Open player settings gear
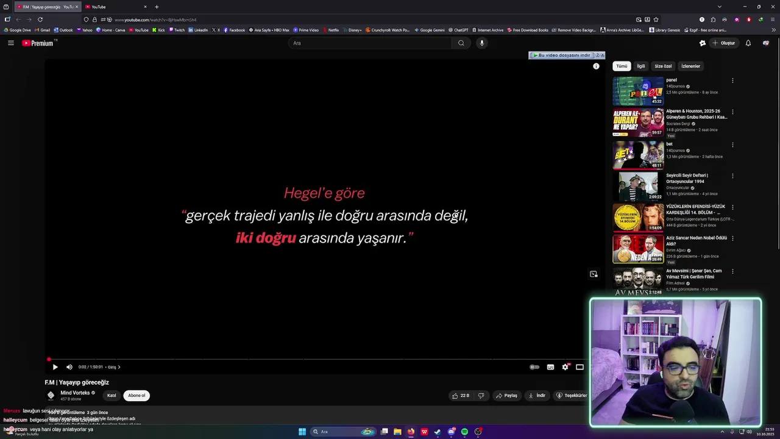This screenshot has height=439, width=780. point(565,367)
